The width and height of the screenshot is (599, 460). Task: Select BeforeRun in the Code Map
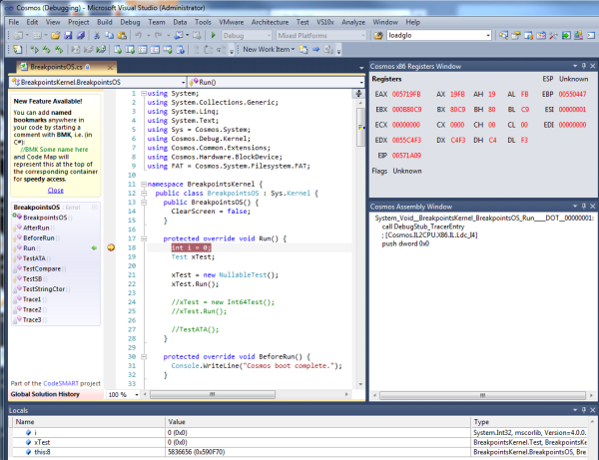pos(39,237)
